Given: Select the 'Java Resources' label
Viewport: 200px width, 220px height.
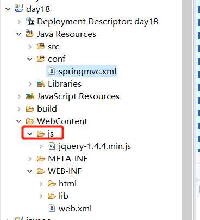Looking at the screenshot, I should (x=66, y=34).
